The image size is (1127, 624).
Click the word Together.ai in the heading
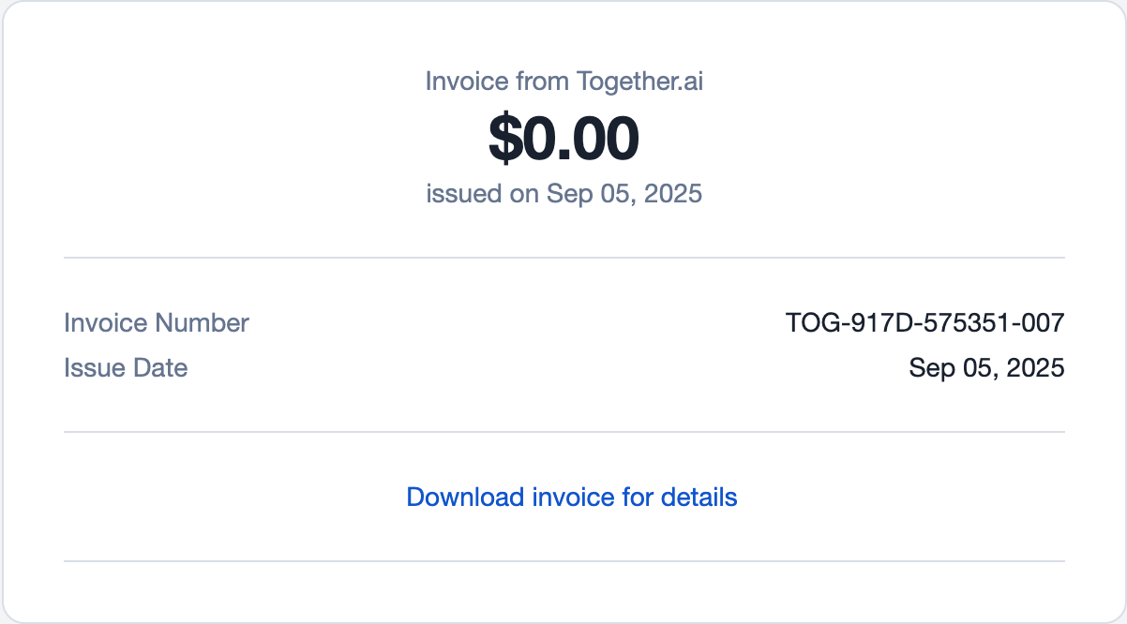point(639,82)
